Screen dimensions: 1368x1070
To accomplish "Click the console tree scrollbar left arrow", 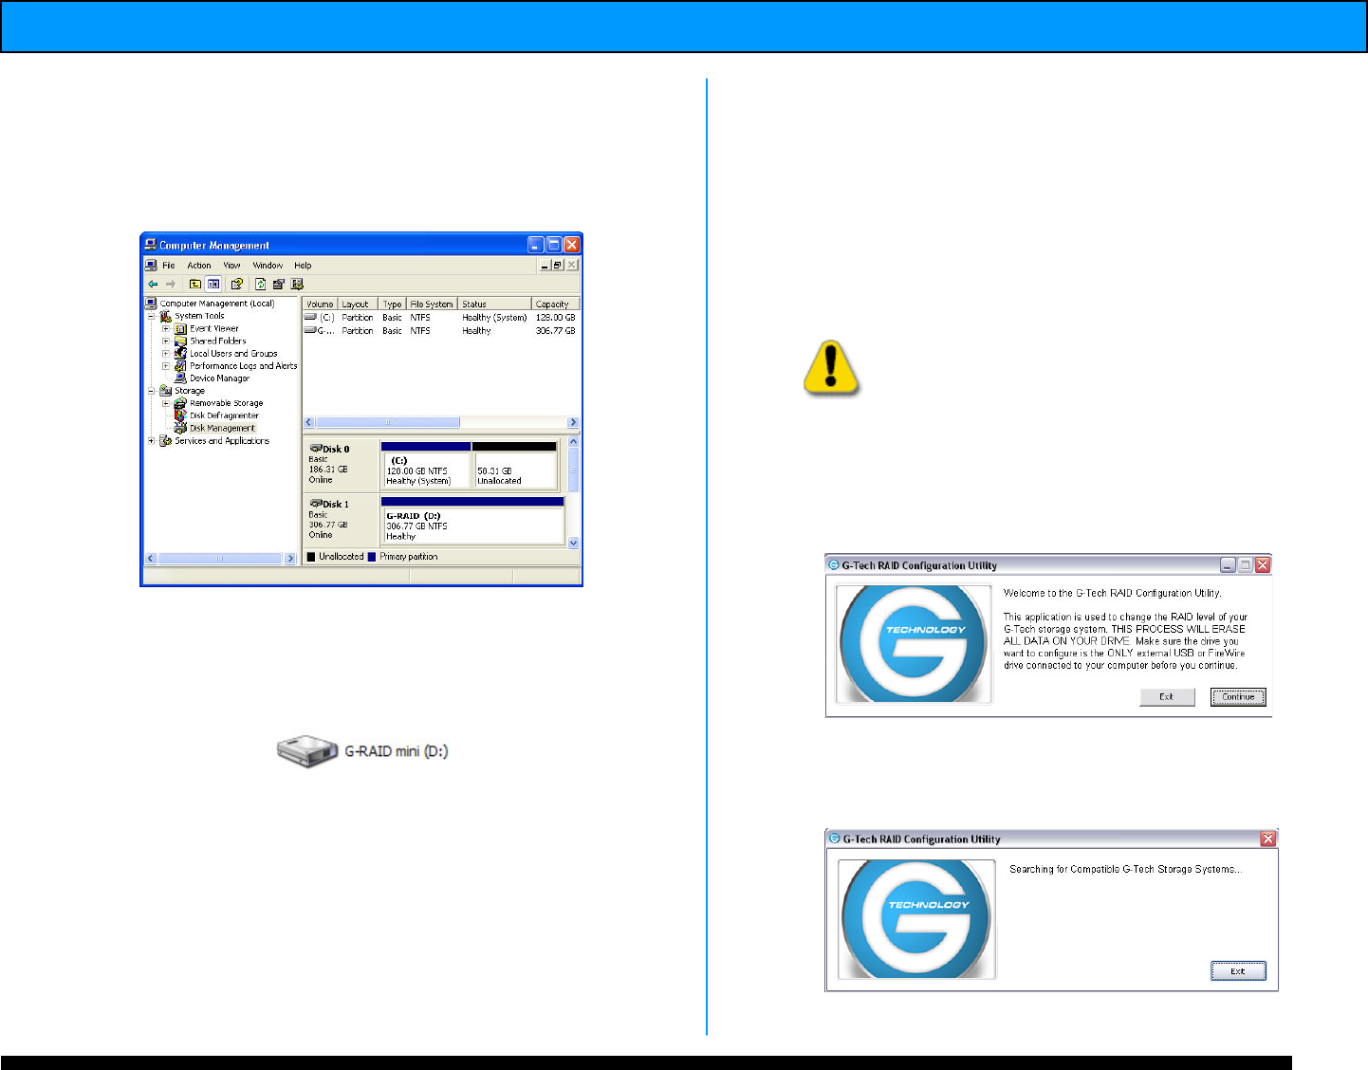I will click(151, 558).
